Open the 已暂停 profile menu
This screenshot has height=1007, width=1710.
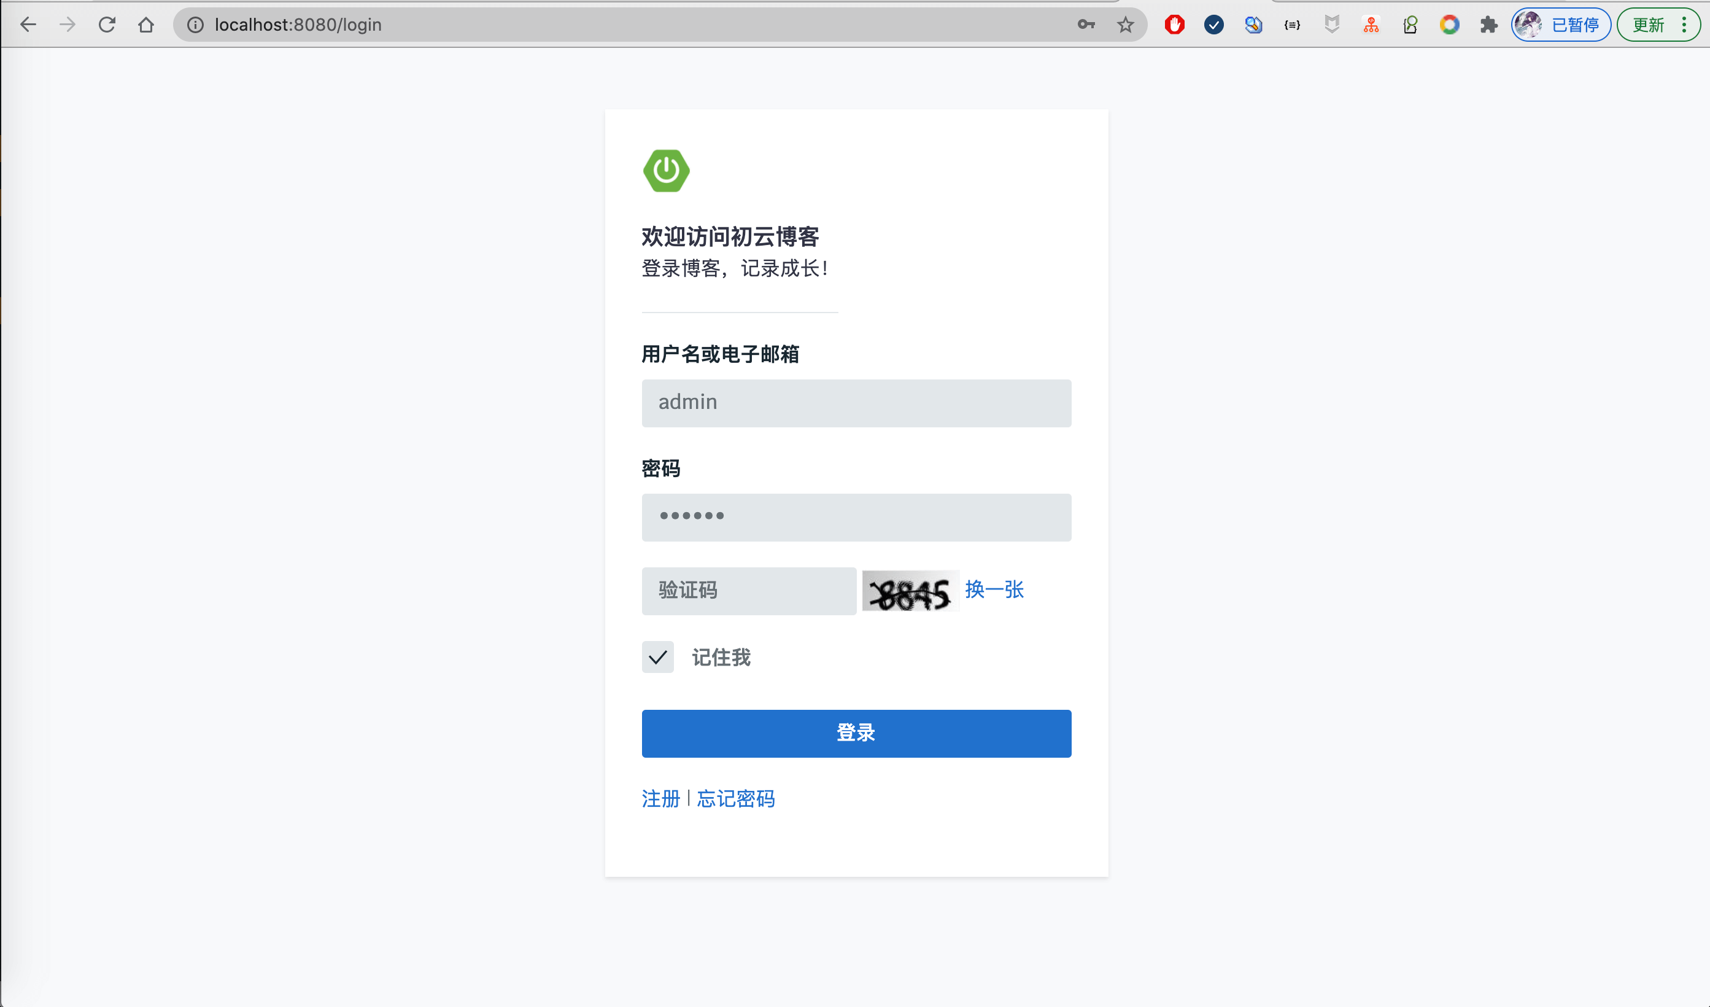1561,25
